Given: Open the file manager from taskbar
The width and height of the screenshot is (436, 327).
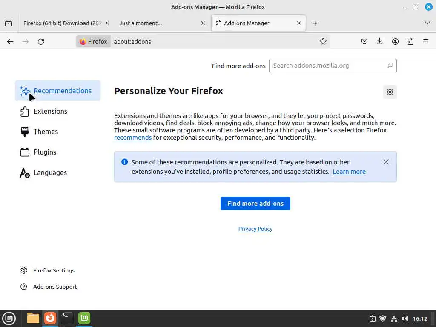Looking at the screenshot, I should click(33, 318).
